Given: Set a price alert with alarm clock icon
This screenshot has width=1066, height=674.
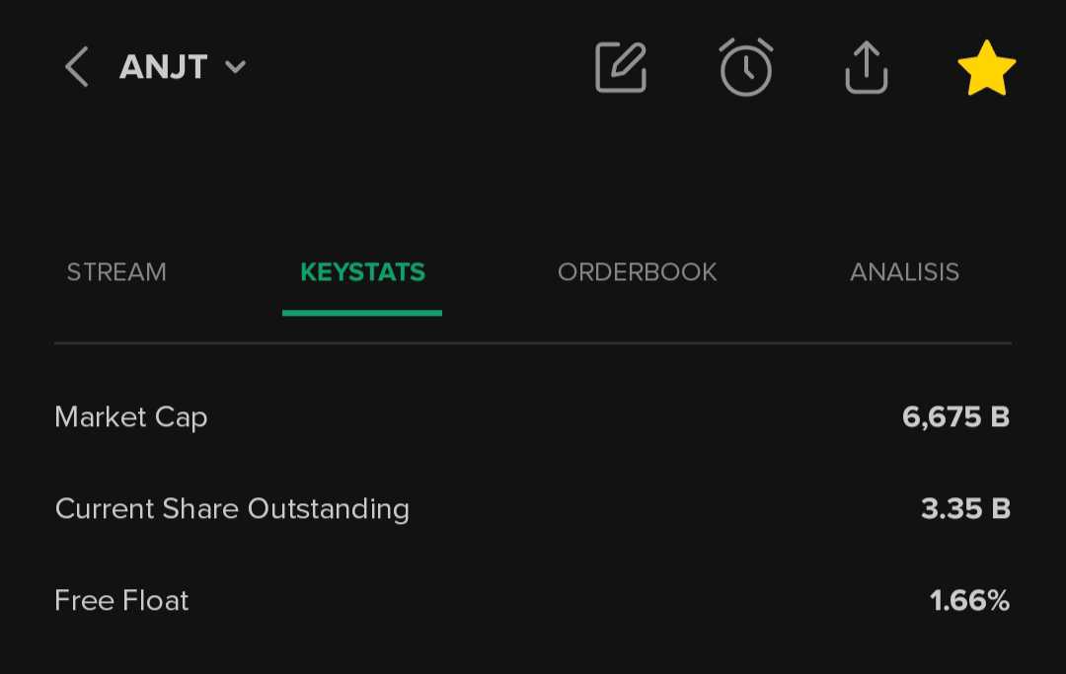Looking at the screenshot, I should click(745, 68).
